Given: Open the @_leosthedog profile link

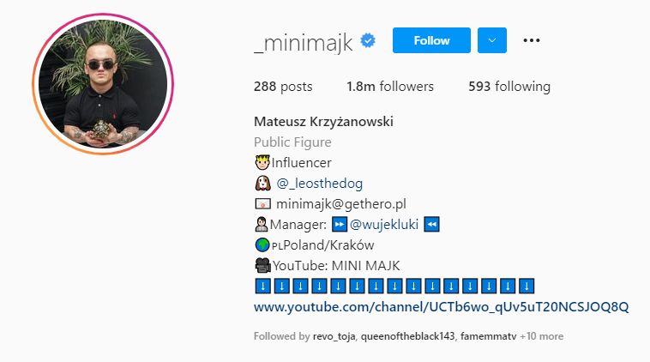Looking at the screenshot, I should click(x=319, y=183).
